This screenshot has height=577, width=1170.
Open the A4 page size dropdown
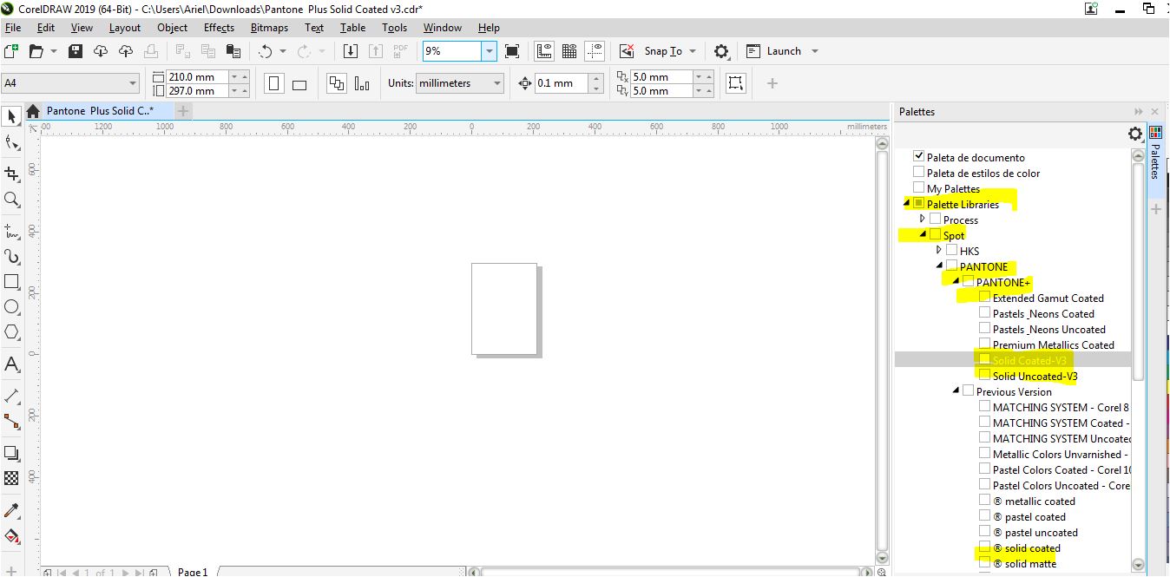133,84
